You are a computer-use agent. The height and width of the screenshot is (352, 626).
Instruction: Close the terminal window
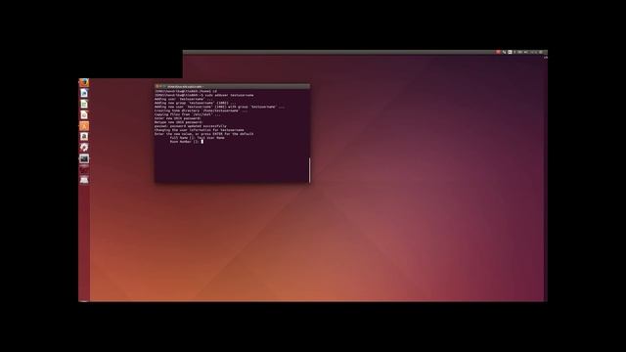tap(157, 86)
